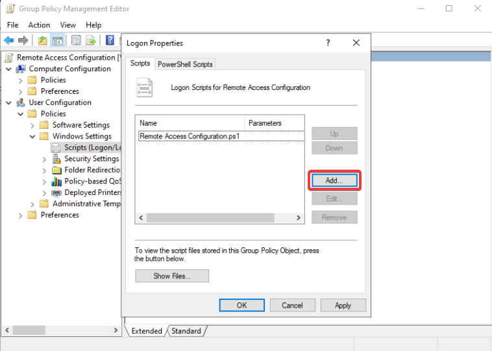
Task: Collapse the Windows Settings folder
Action: (x=32, y=137)
